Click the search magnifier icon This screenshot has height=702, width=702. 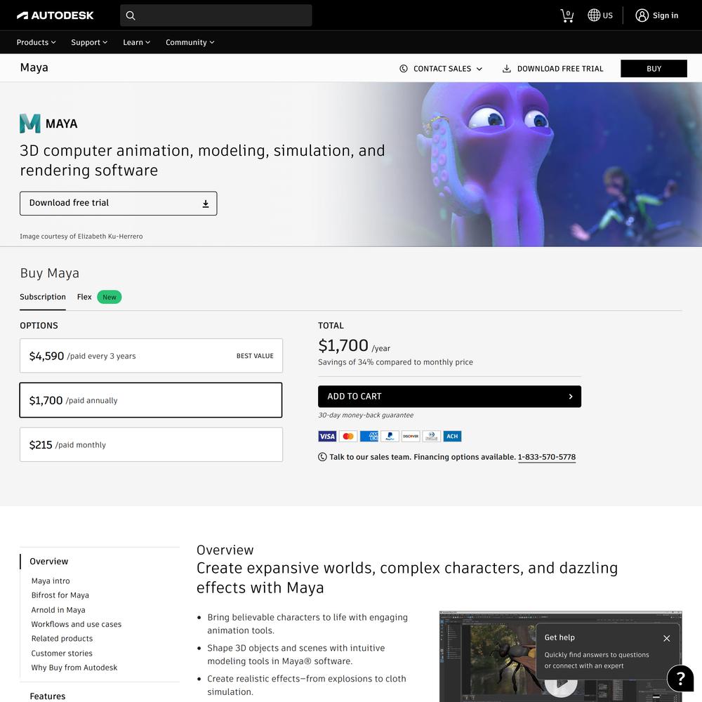point(131,15)
